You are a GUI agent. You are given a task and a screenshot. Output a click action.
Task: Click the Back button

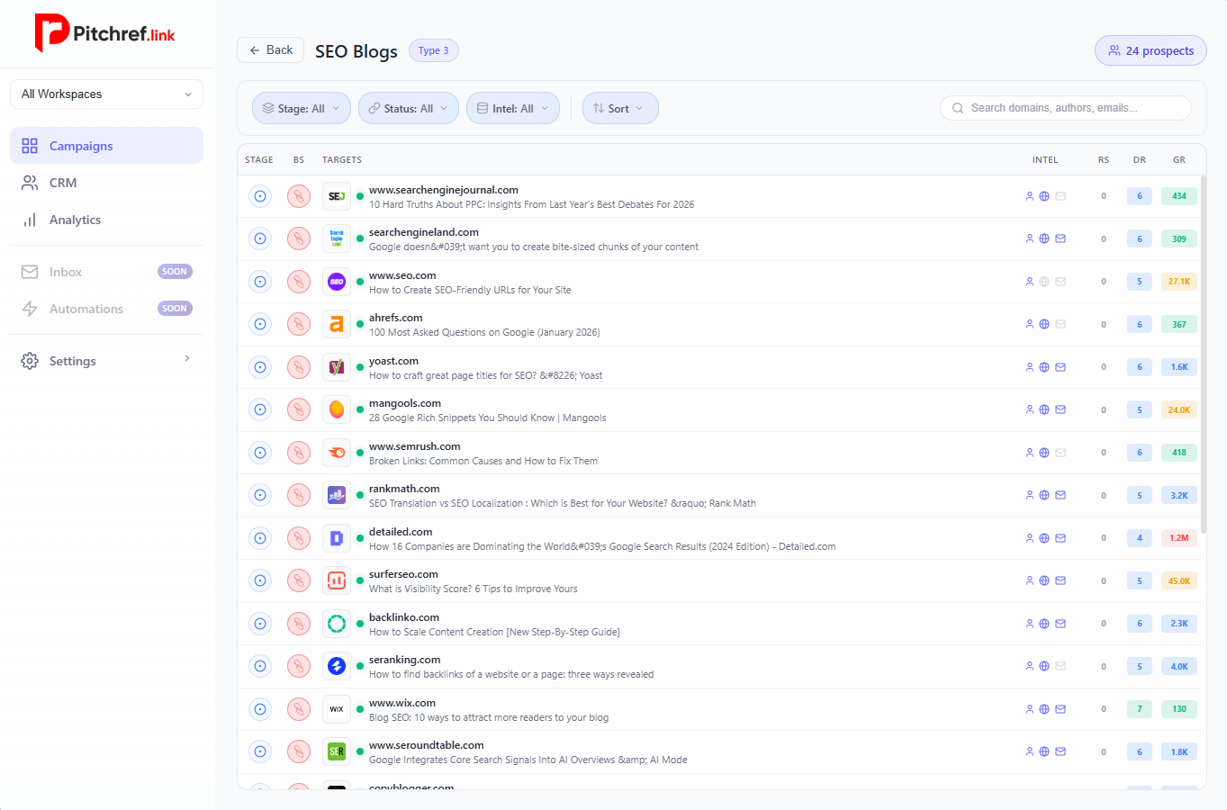point(270,50)
